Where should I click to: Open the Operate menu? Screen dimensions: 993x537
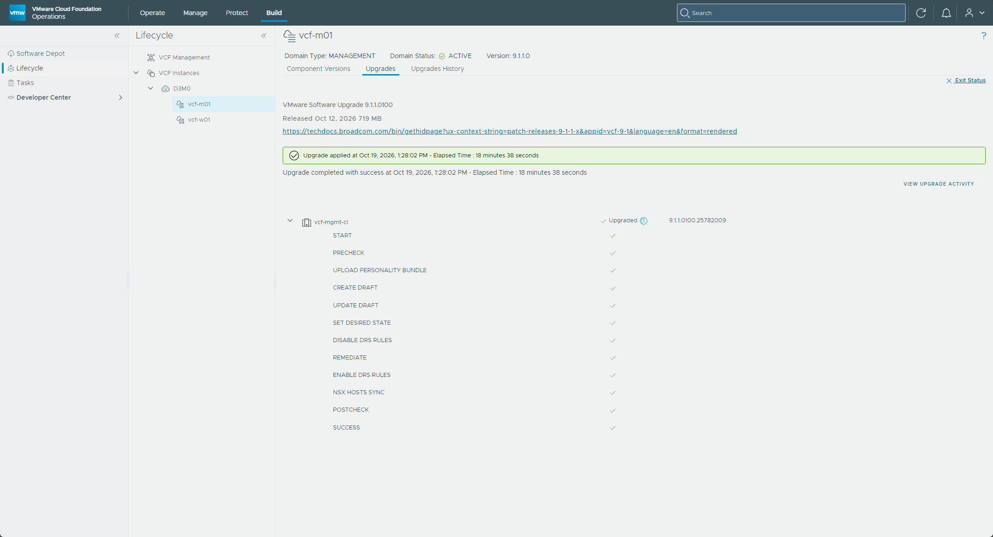pyautogui.click(x=152, y=13)
